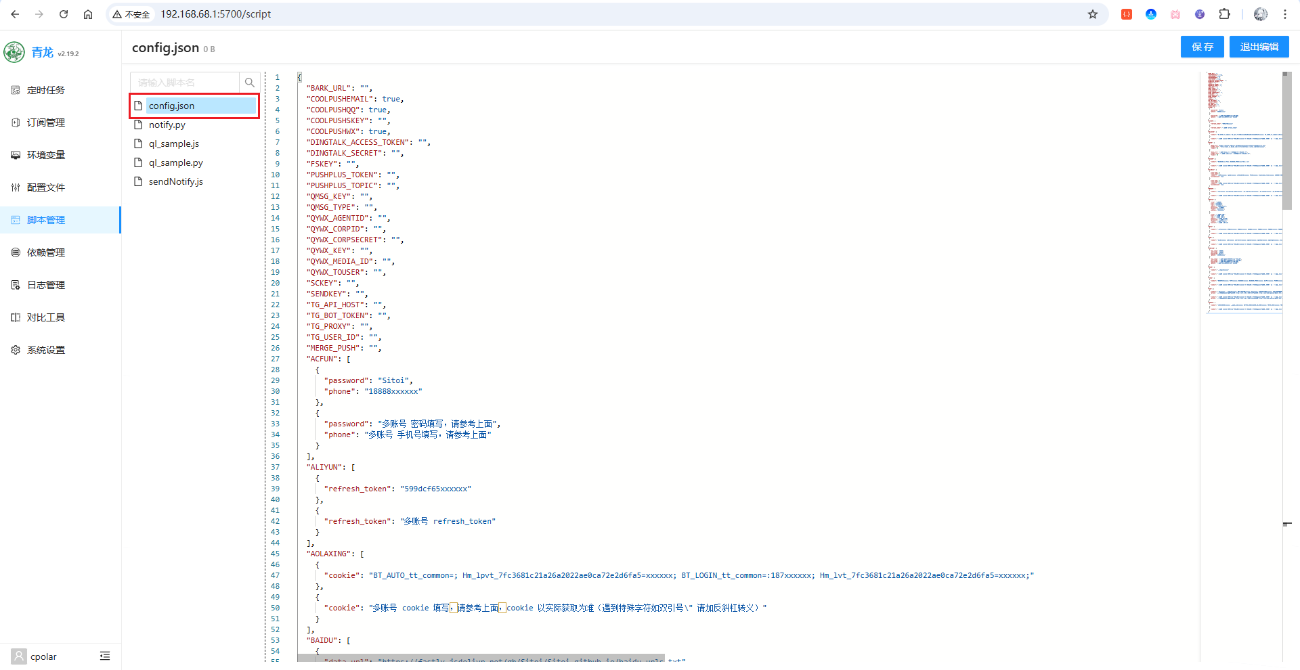Click the search magnifier icon in script list
Screen dimensions: 1300x670
point(250,83)
